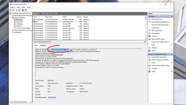Click the red Erro icon in Application Error row
The height and width of the screenshot is (105, 186).
[34, 22]
